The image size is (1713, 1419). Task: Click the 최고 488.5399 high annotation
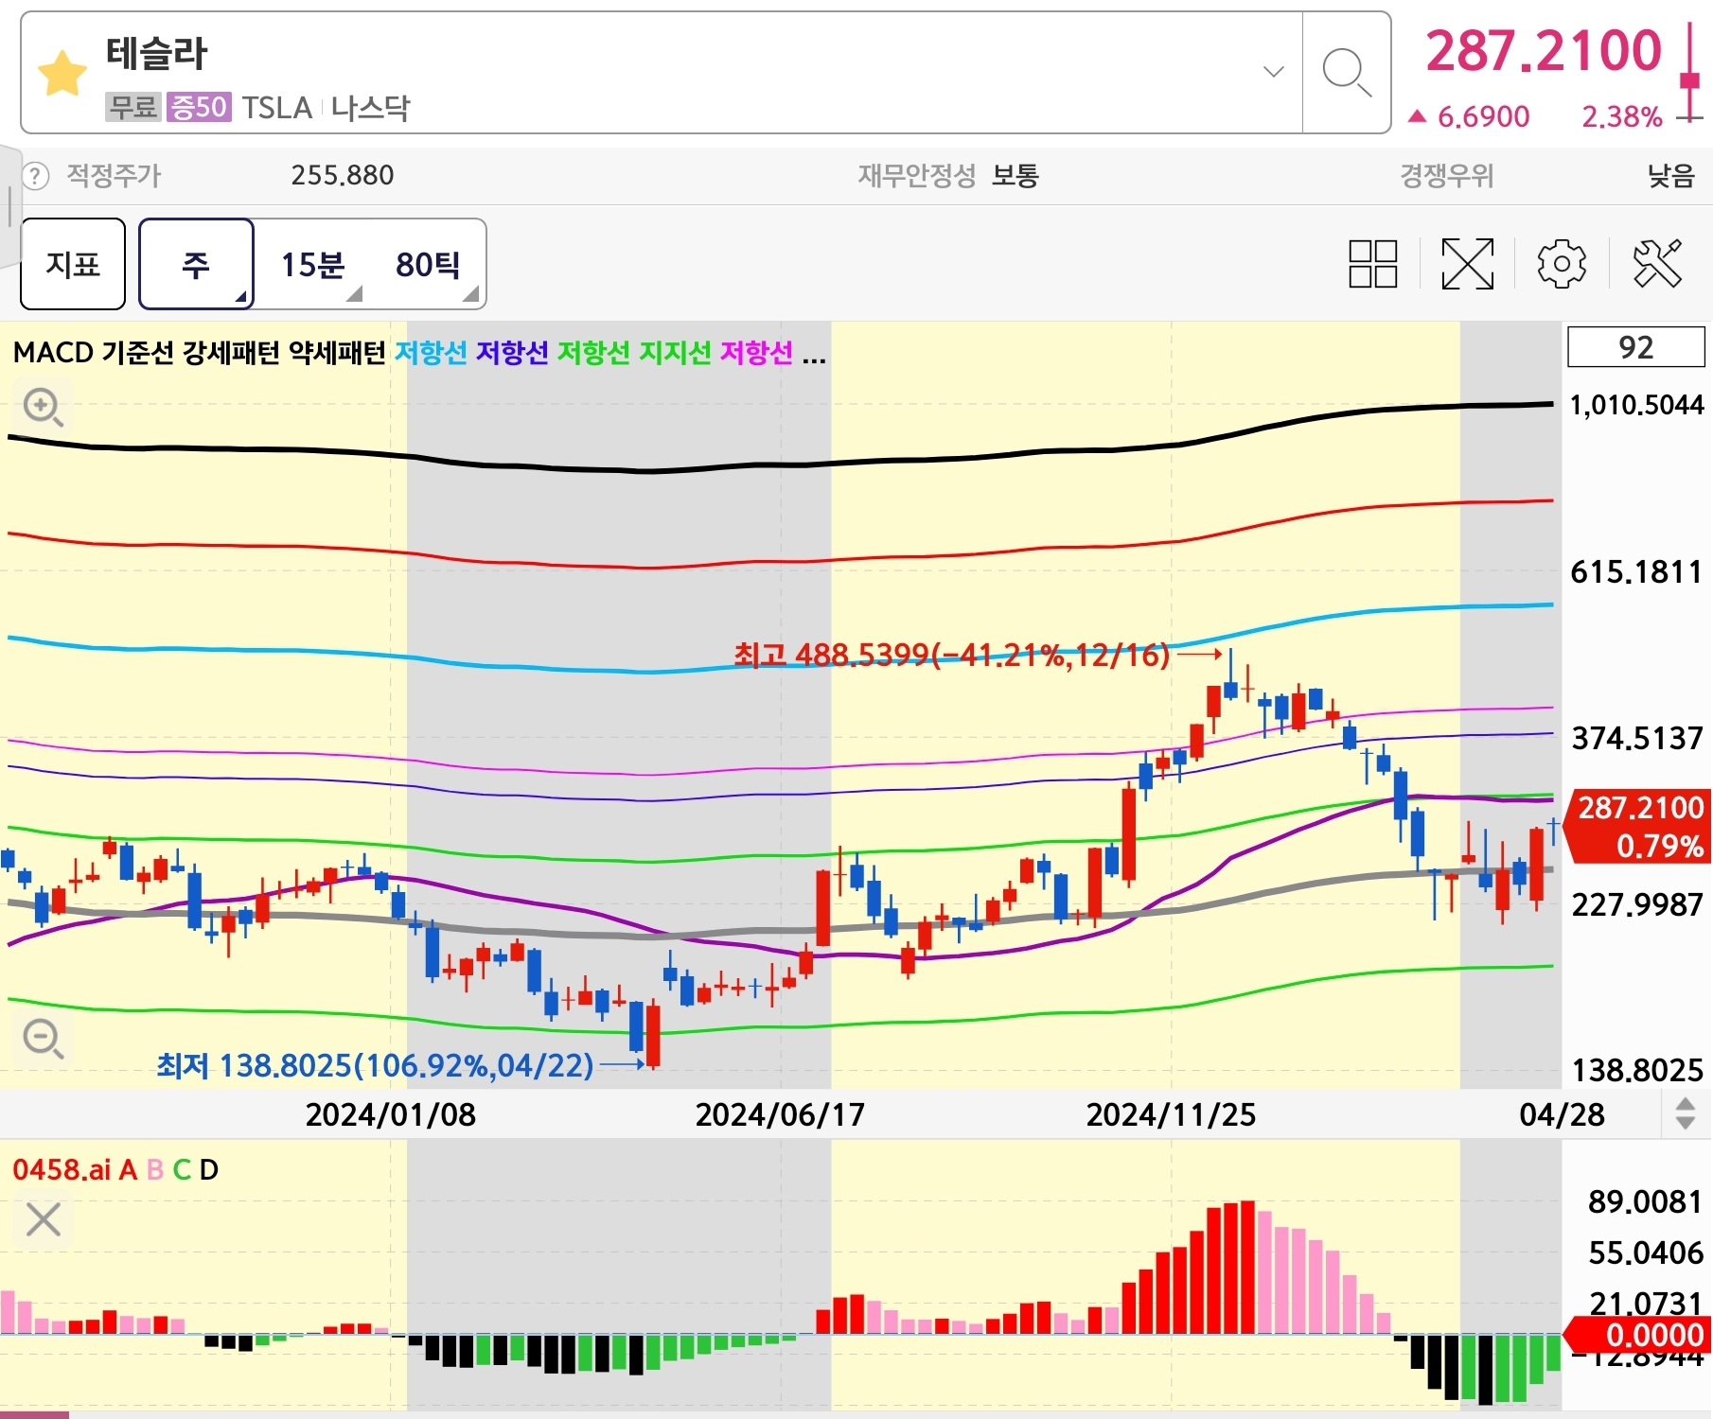[x=952, y=655]
